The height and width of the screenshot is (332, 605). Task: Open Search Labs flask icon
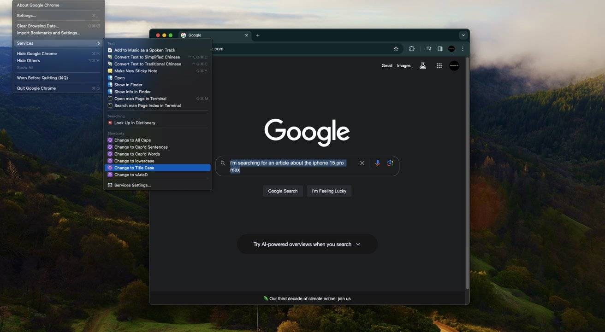(x=422, y=66)
